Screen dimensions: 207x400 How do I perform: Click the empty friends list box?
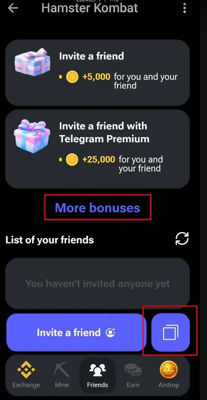point(98,284)
